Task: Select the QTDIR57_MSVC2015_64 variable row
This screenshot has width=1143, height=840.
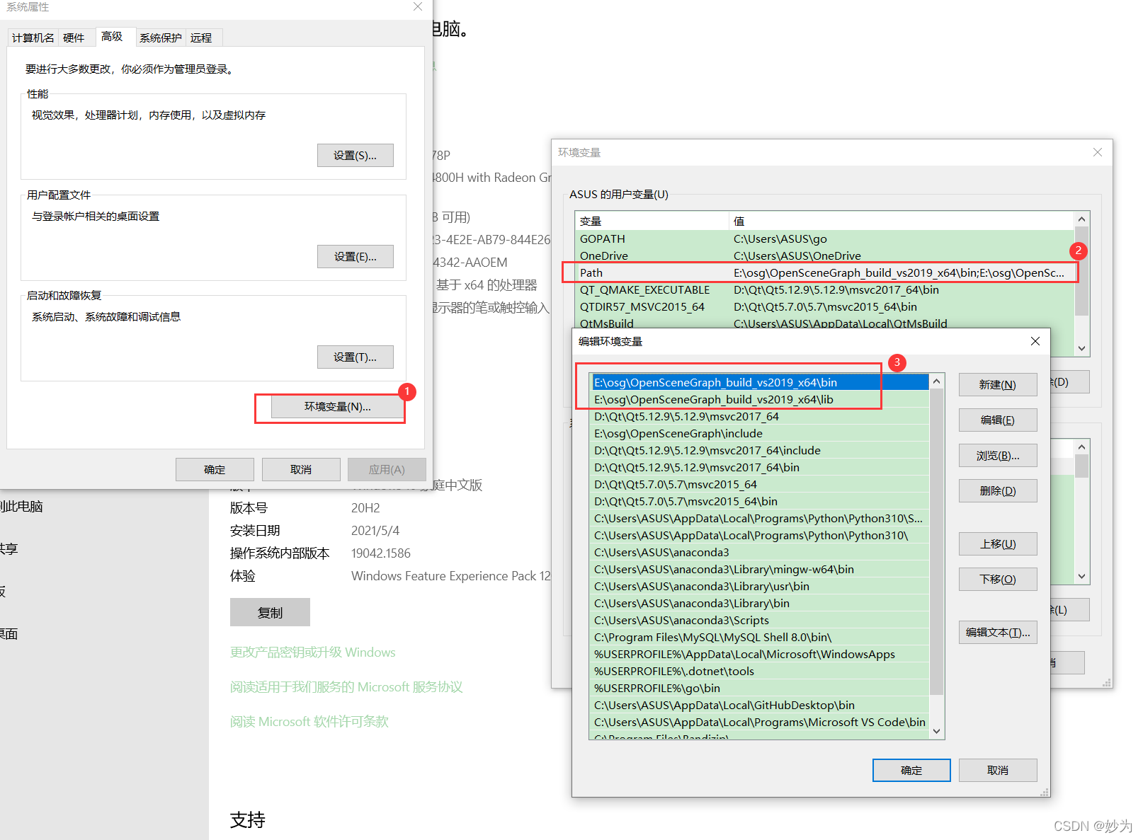Action: click(x=825, y=307)
